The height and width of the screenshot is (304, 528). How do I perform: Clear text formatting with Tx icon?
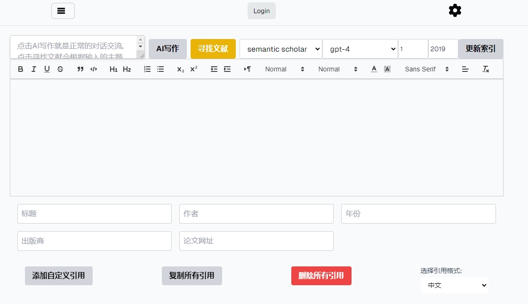pyautogui.click(x=486, y=69)
